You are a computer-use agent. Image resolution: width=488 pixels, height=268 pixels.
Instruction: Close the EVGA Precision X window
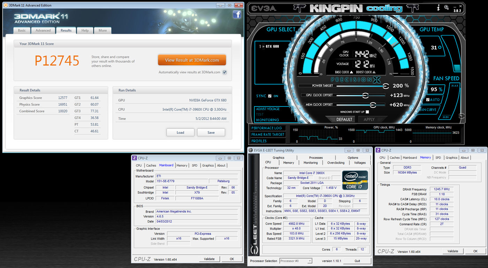pos(460,6)
